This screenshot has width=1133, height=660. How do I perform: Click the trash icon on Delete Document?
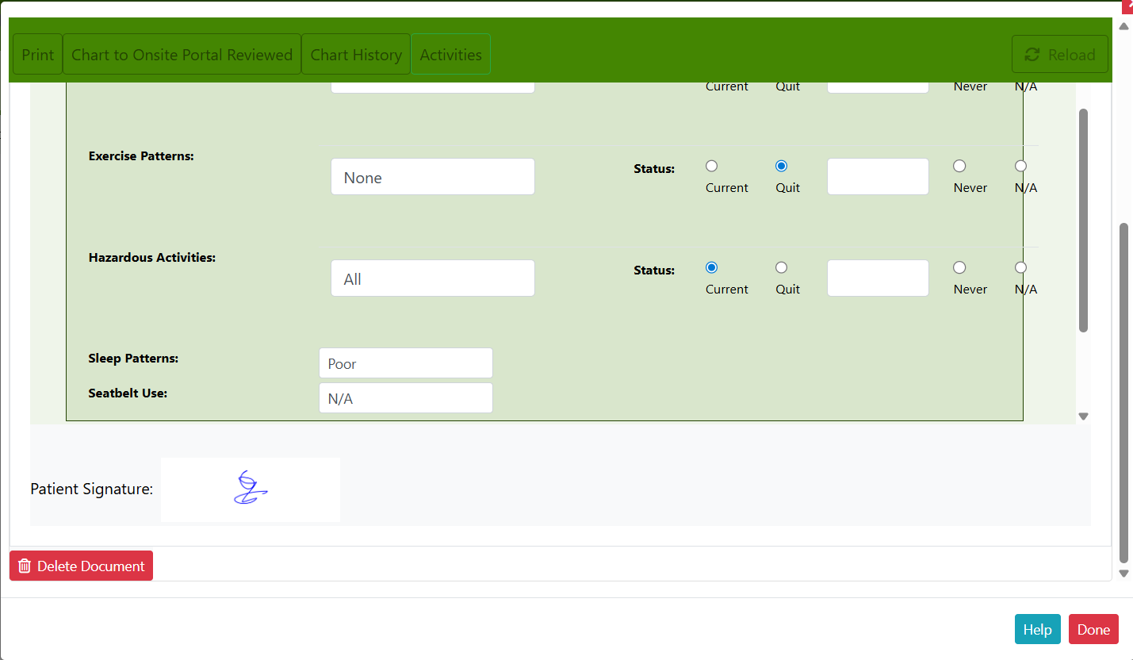pyautogui.click(x=25, y=566)
